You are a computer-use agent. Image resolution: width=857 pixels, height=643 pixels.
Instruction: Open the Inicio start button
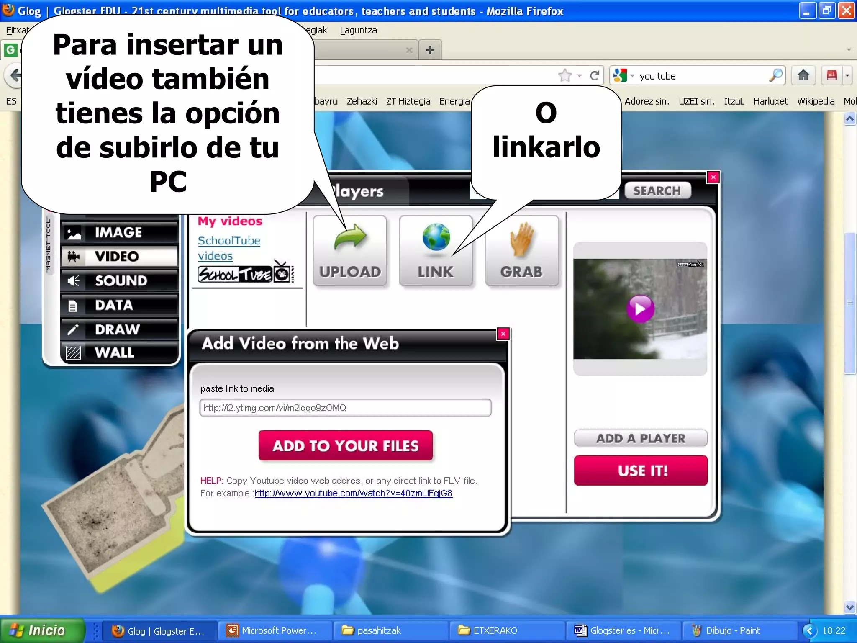click(x=42, y=630)
